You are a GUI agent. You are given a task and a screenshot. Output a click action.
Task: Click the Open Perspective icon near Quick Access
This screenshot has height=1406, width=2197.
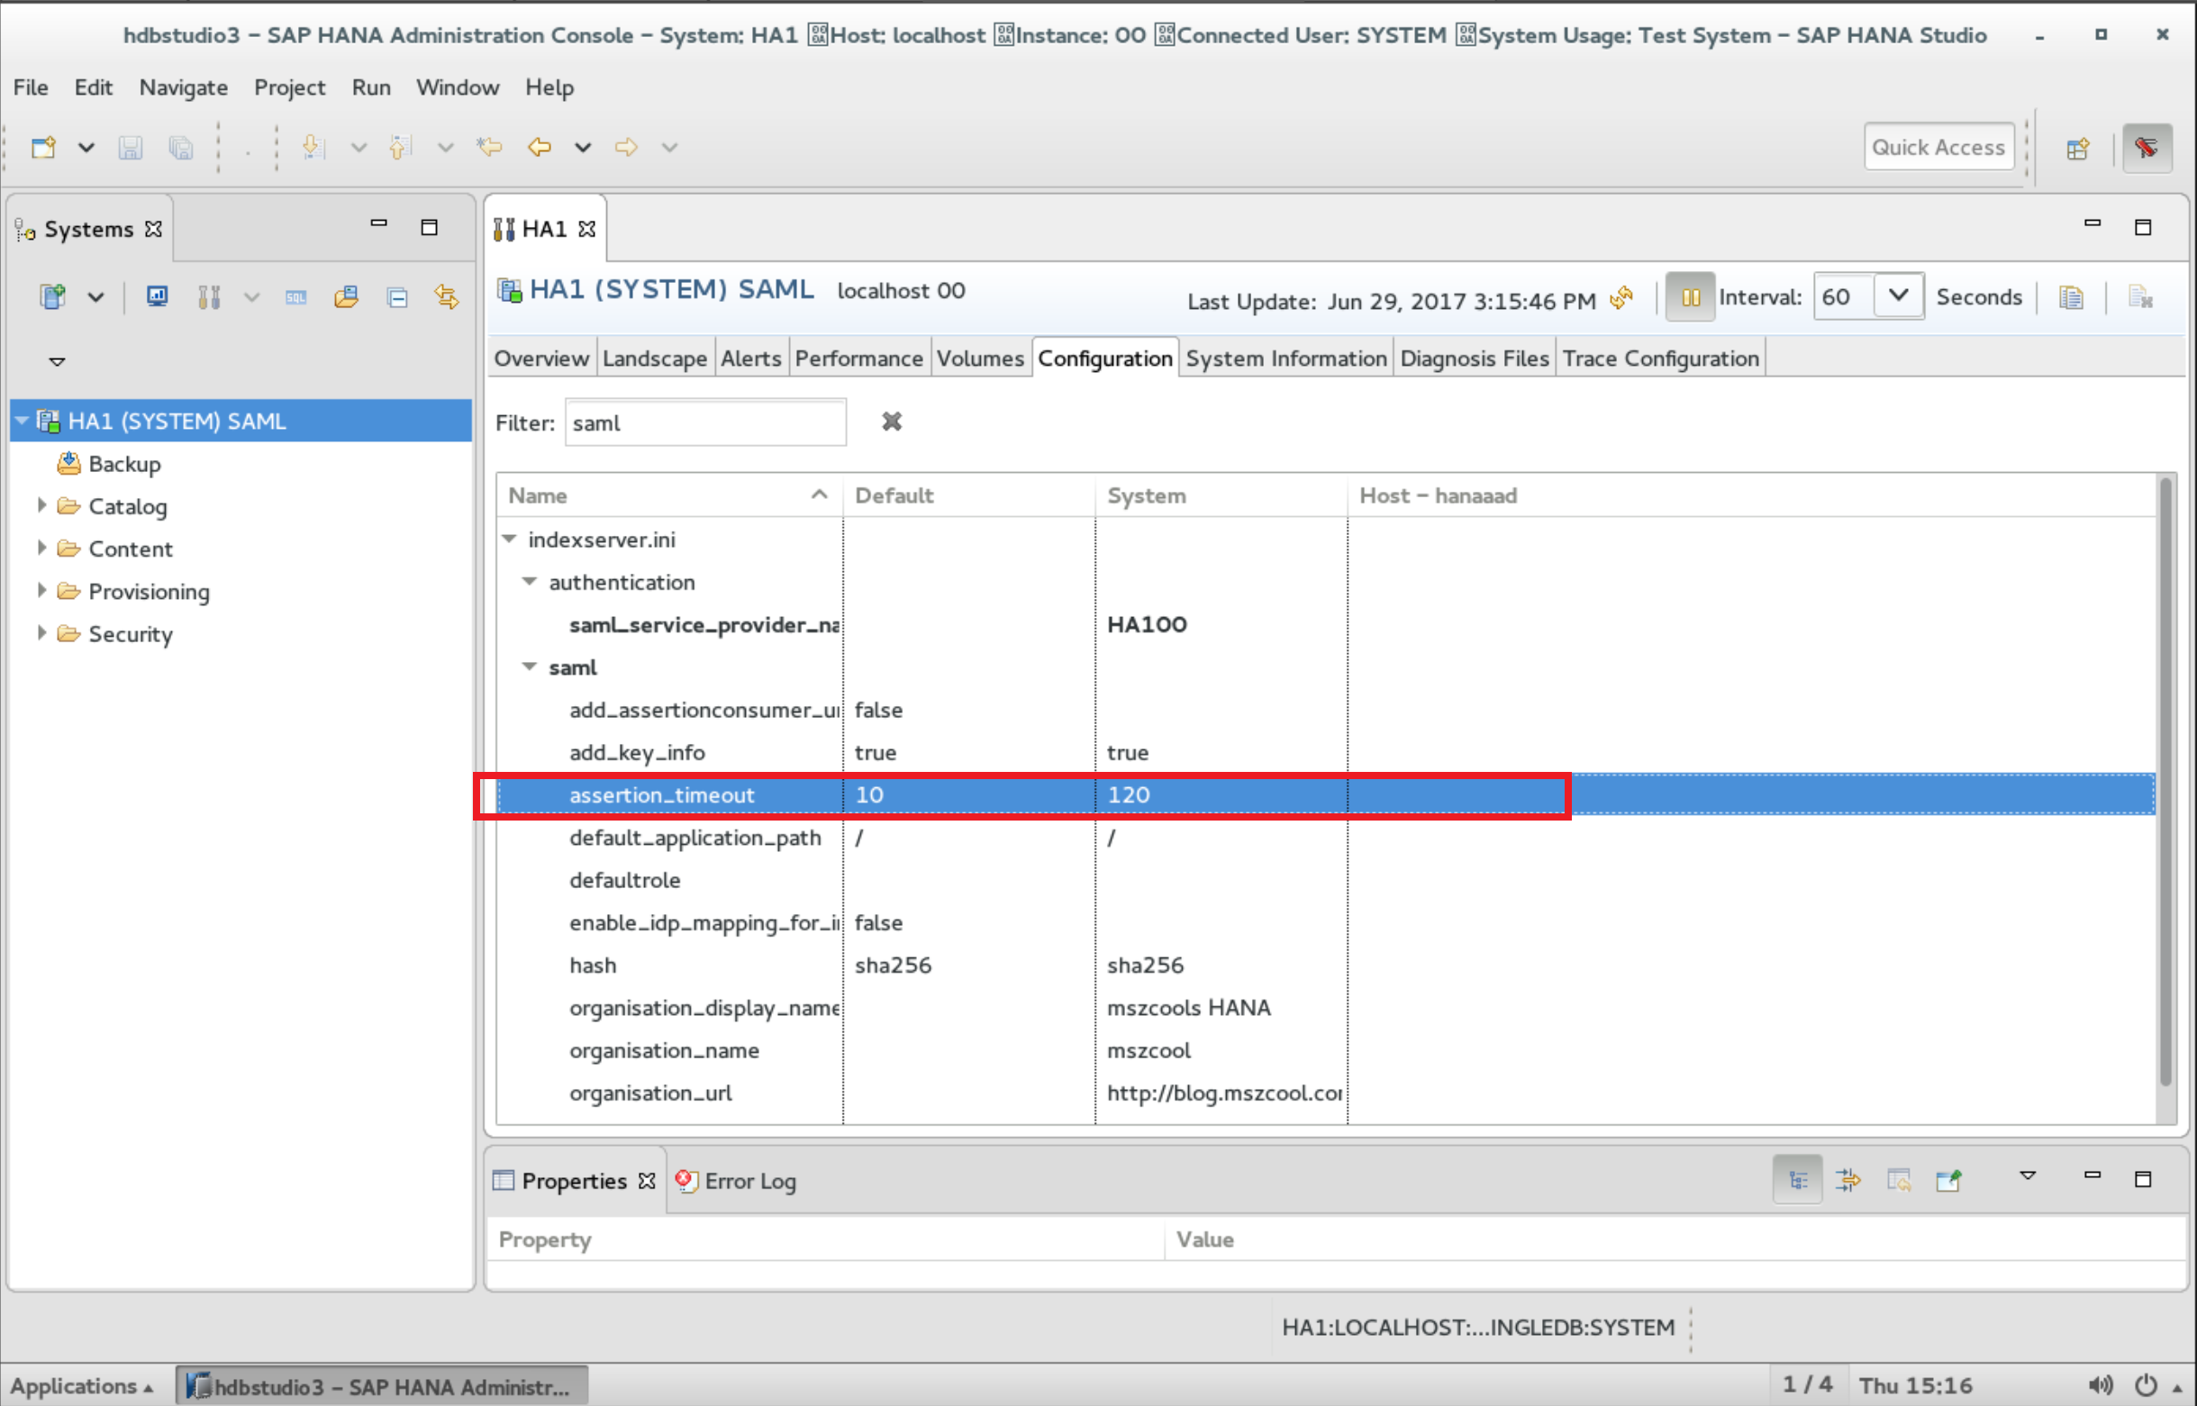(2078, 148)
